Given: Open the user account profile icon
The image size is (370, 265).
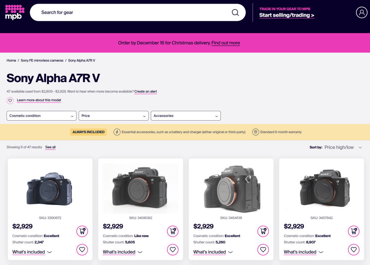Looking at the screenshot, I should pyautogui.click(x=361, y=13).
